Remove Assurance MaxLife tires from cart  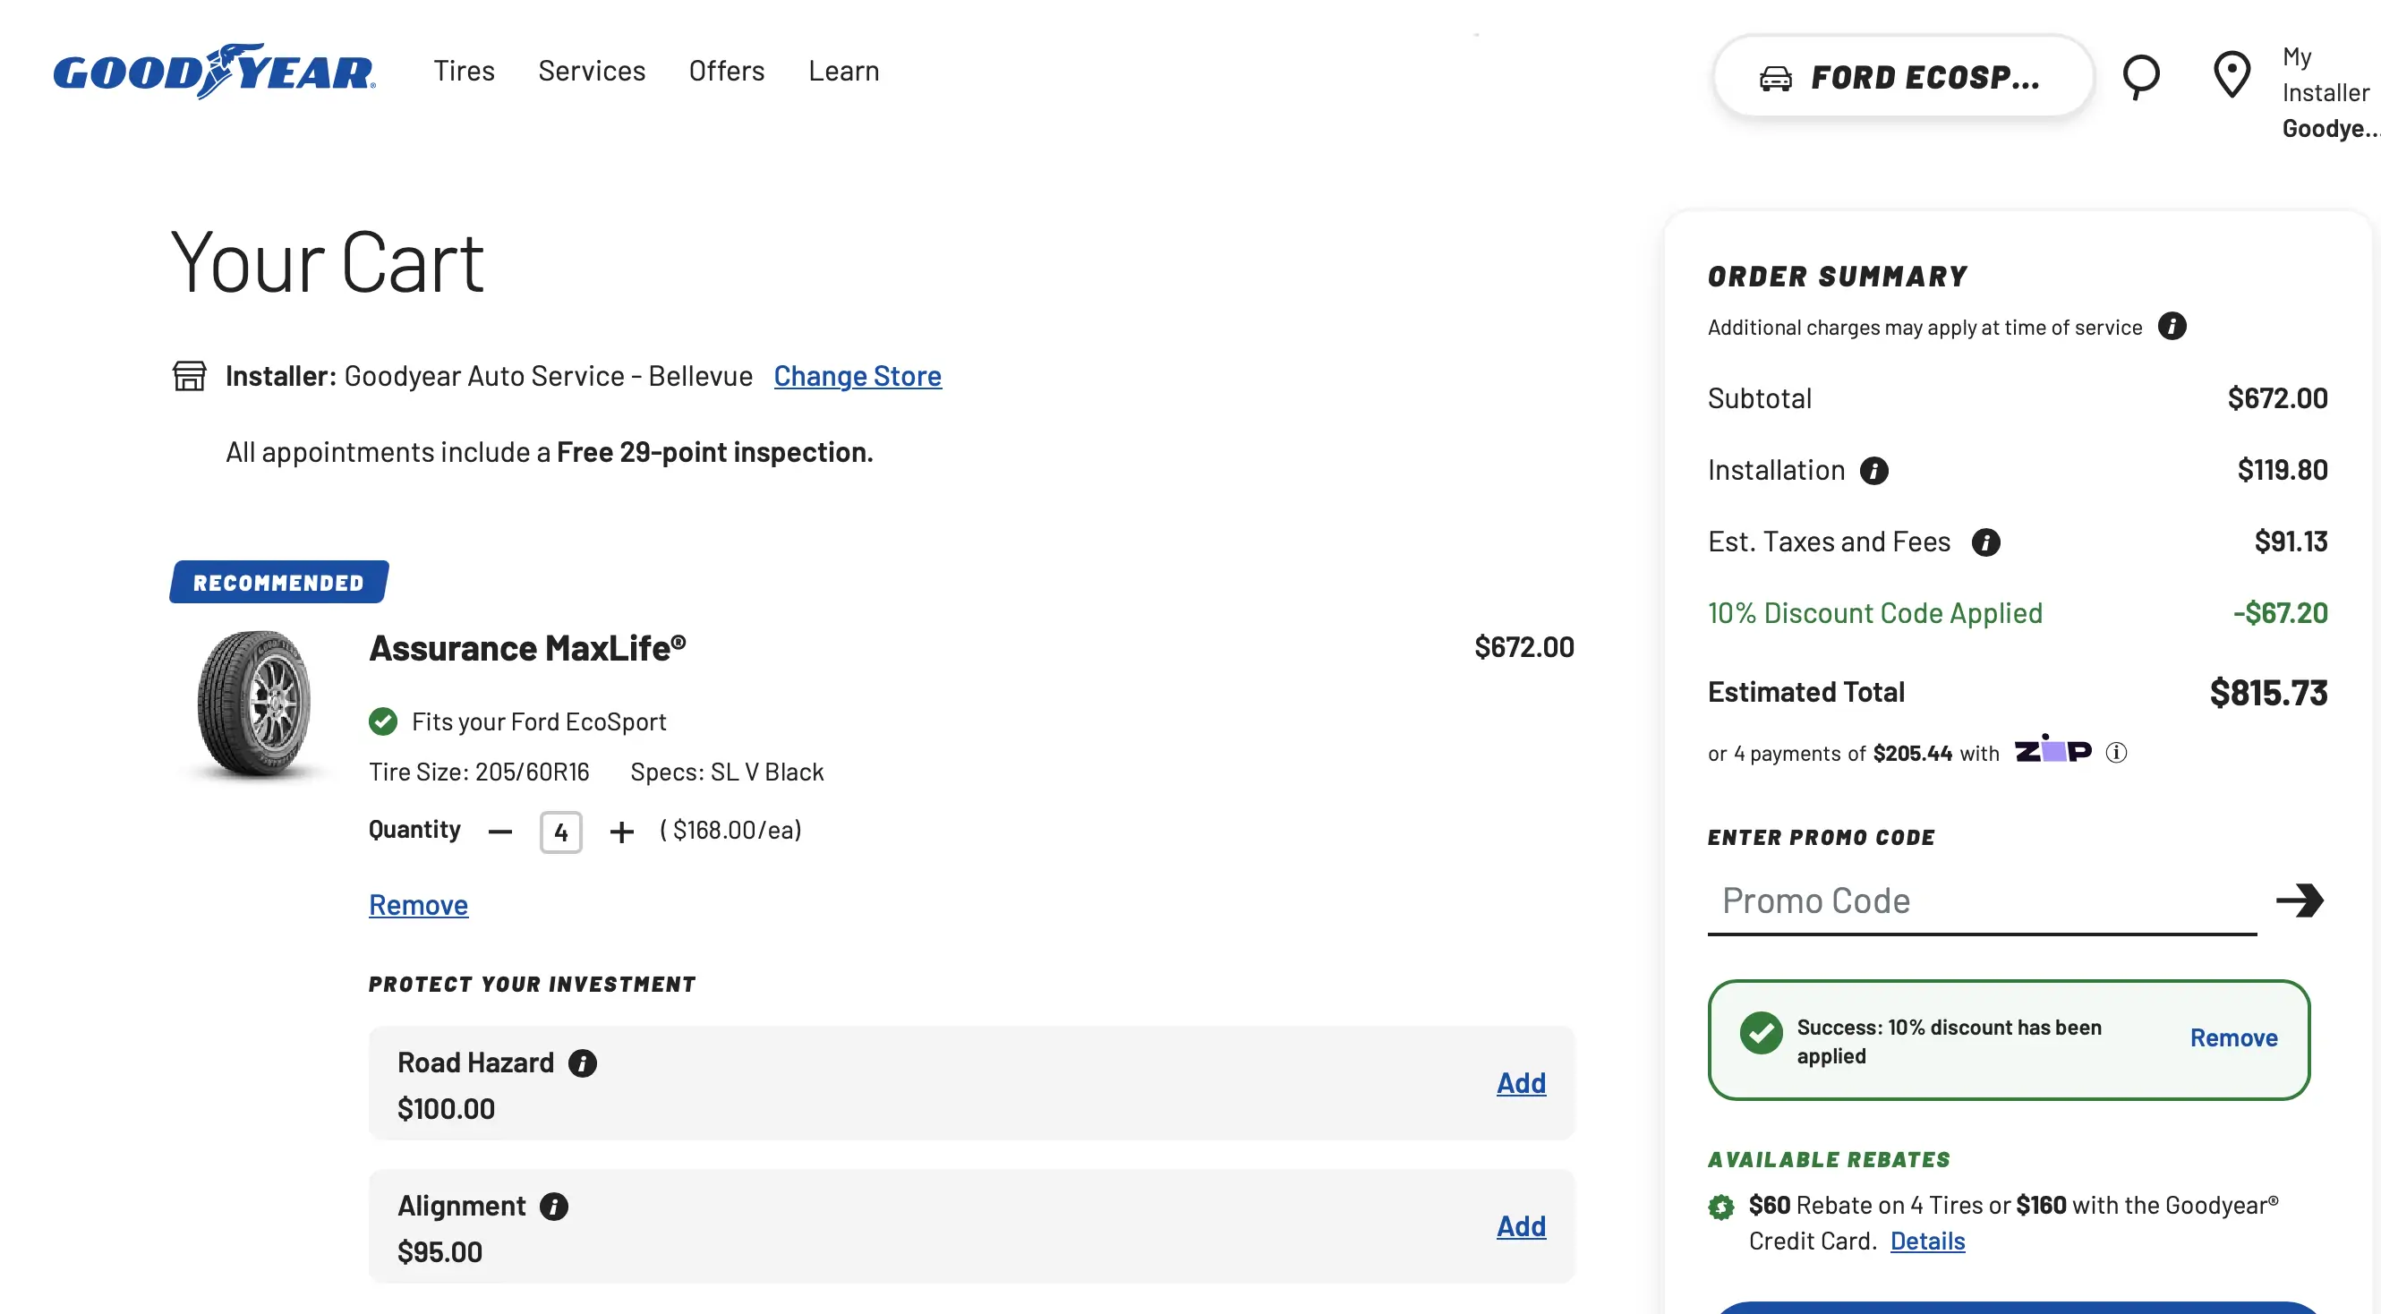(x=418, y=906)
